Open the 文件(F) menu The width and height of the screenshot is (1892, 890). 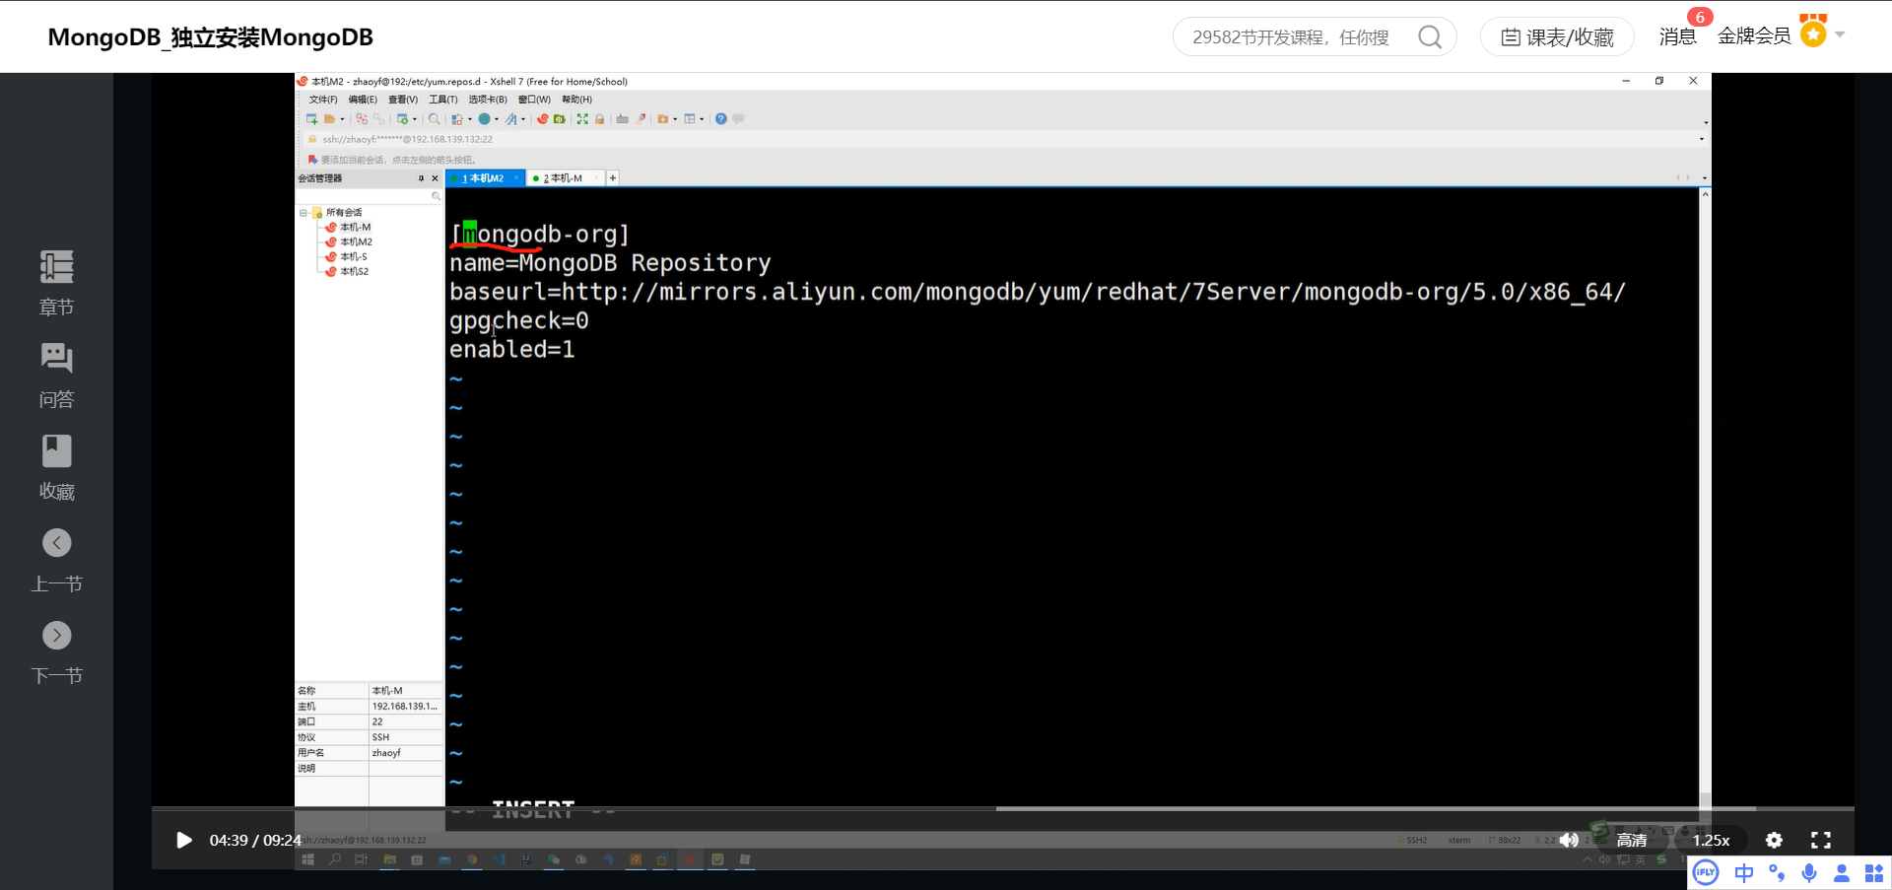point(323,100)
